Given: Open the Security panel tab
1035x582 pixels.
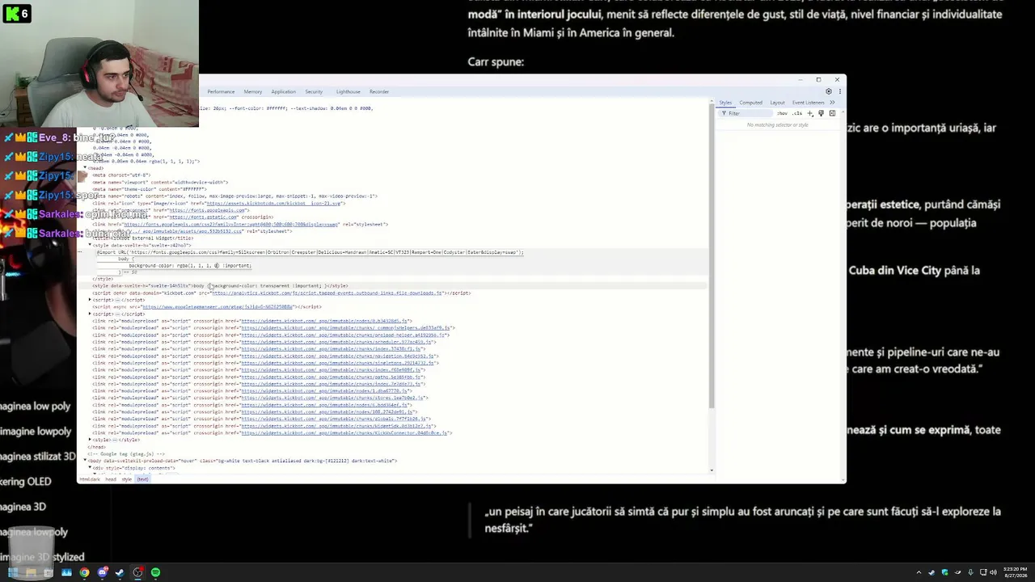Looking at the screenshot, I should tap(314, 91).
